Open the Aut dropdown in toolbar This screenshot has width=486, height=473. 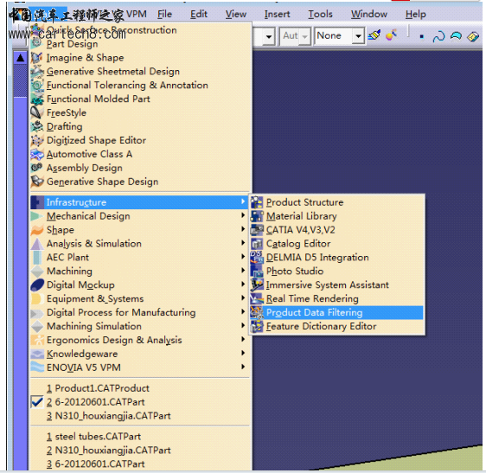pyautogui.click(x=305, y=36)
